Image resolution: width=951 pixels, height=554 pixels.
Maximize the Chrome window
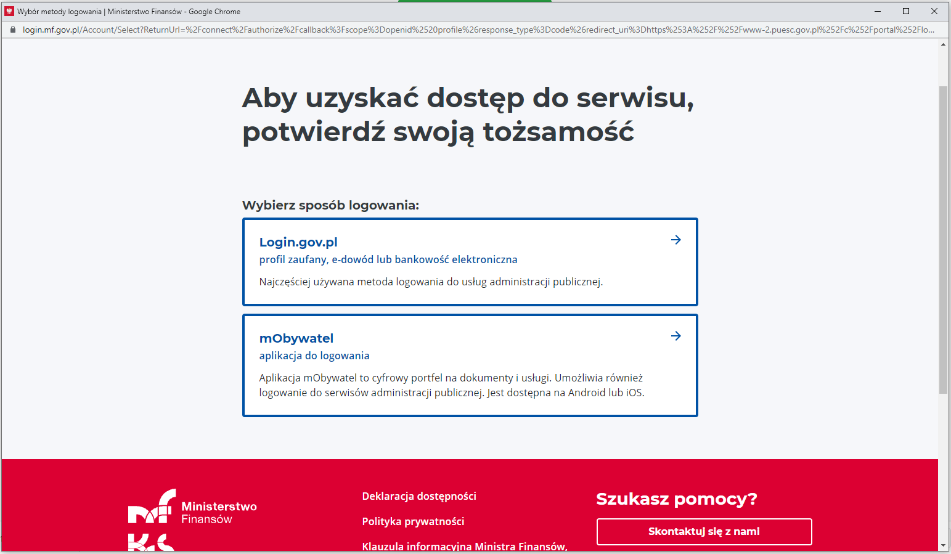pyautogui.click(x=905, y=11)
